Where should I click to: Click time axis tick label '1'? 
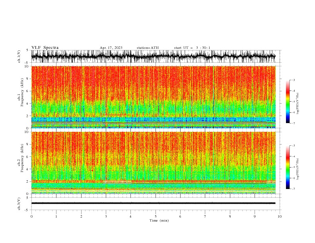click(x=56, y=216)
